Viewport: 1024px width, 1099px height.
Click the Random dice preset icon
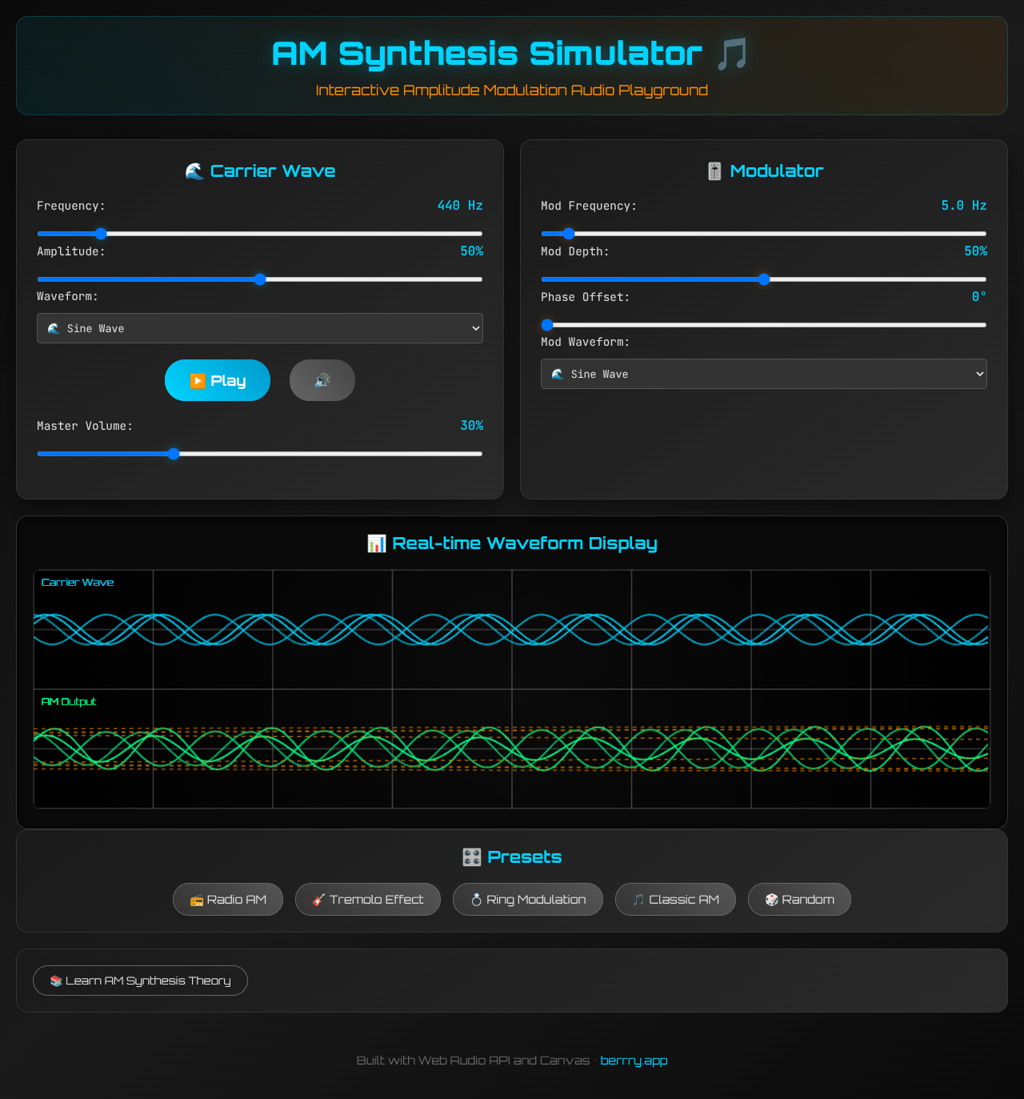coord(770,899)
